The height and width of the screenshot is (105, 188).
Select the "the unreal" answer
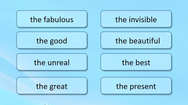(x=52, y=62)
